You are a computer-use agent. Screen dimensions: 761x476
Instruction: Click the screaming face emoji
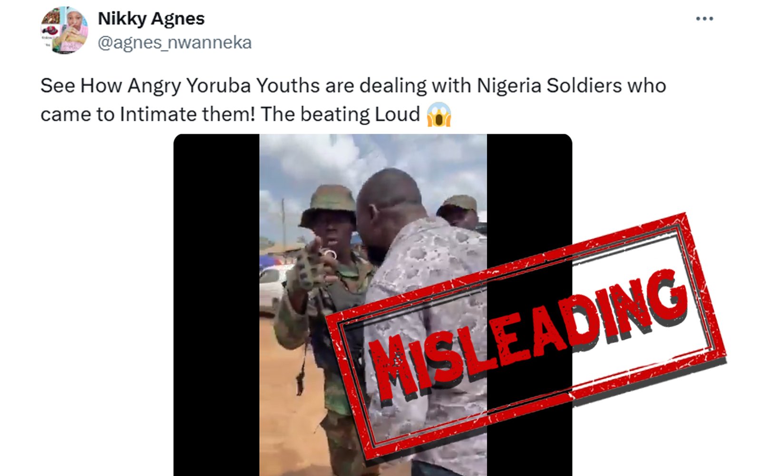tap(439, 115)
